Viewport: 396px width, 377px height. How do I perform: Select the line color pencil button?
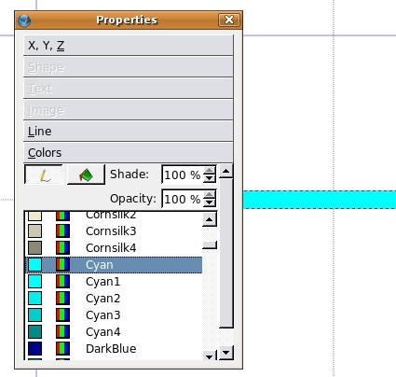click(44, 175)
